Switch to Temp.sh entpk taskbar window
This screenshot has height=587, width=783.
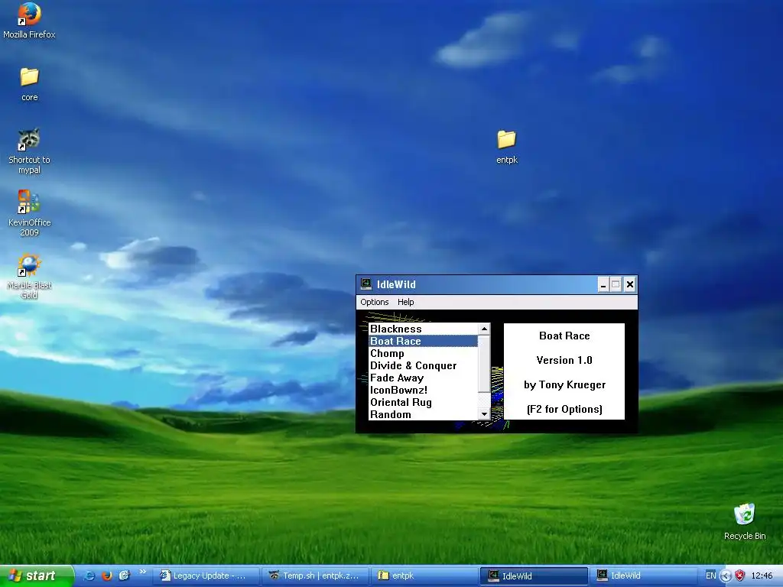click(x=315, y=576)
